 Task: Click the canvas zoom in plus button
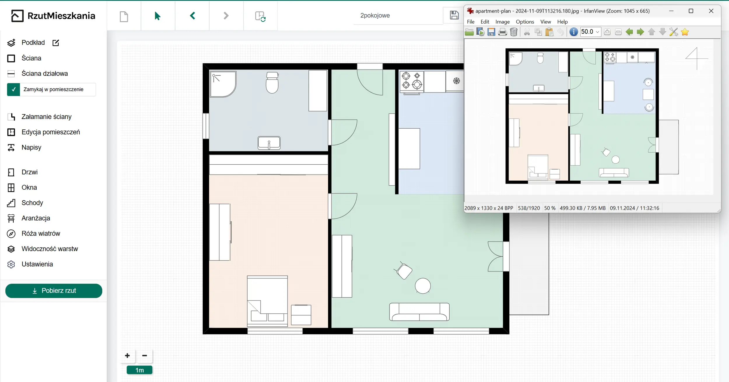[127, 356]
